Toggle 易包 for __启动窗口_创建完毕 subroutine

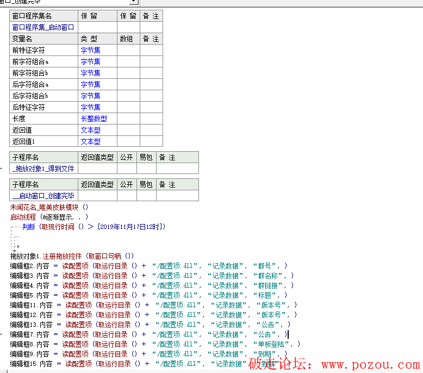click(146, 196)
